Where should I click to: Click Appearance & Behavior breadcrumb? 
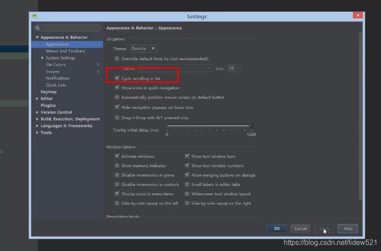point(130,28)
